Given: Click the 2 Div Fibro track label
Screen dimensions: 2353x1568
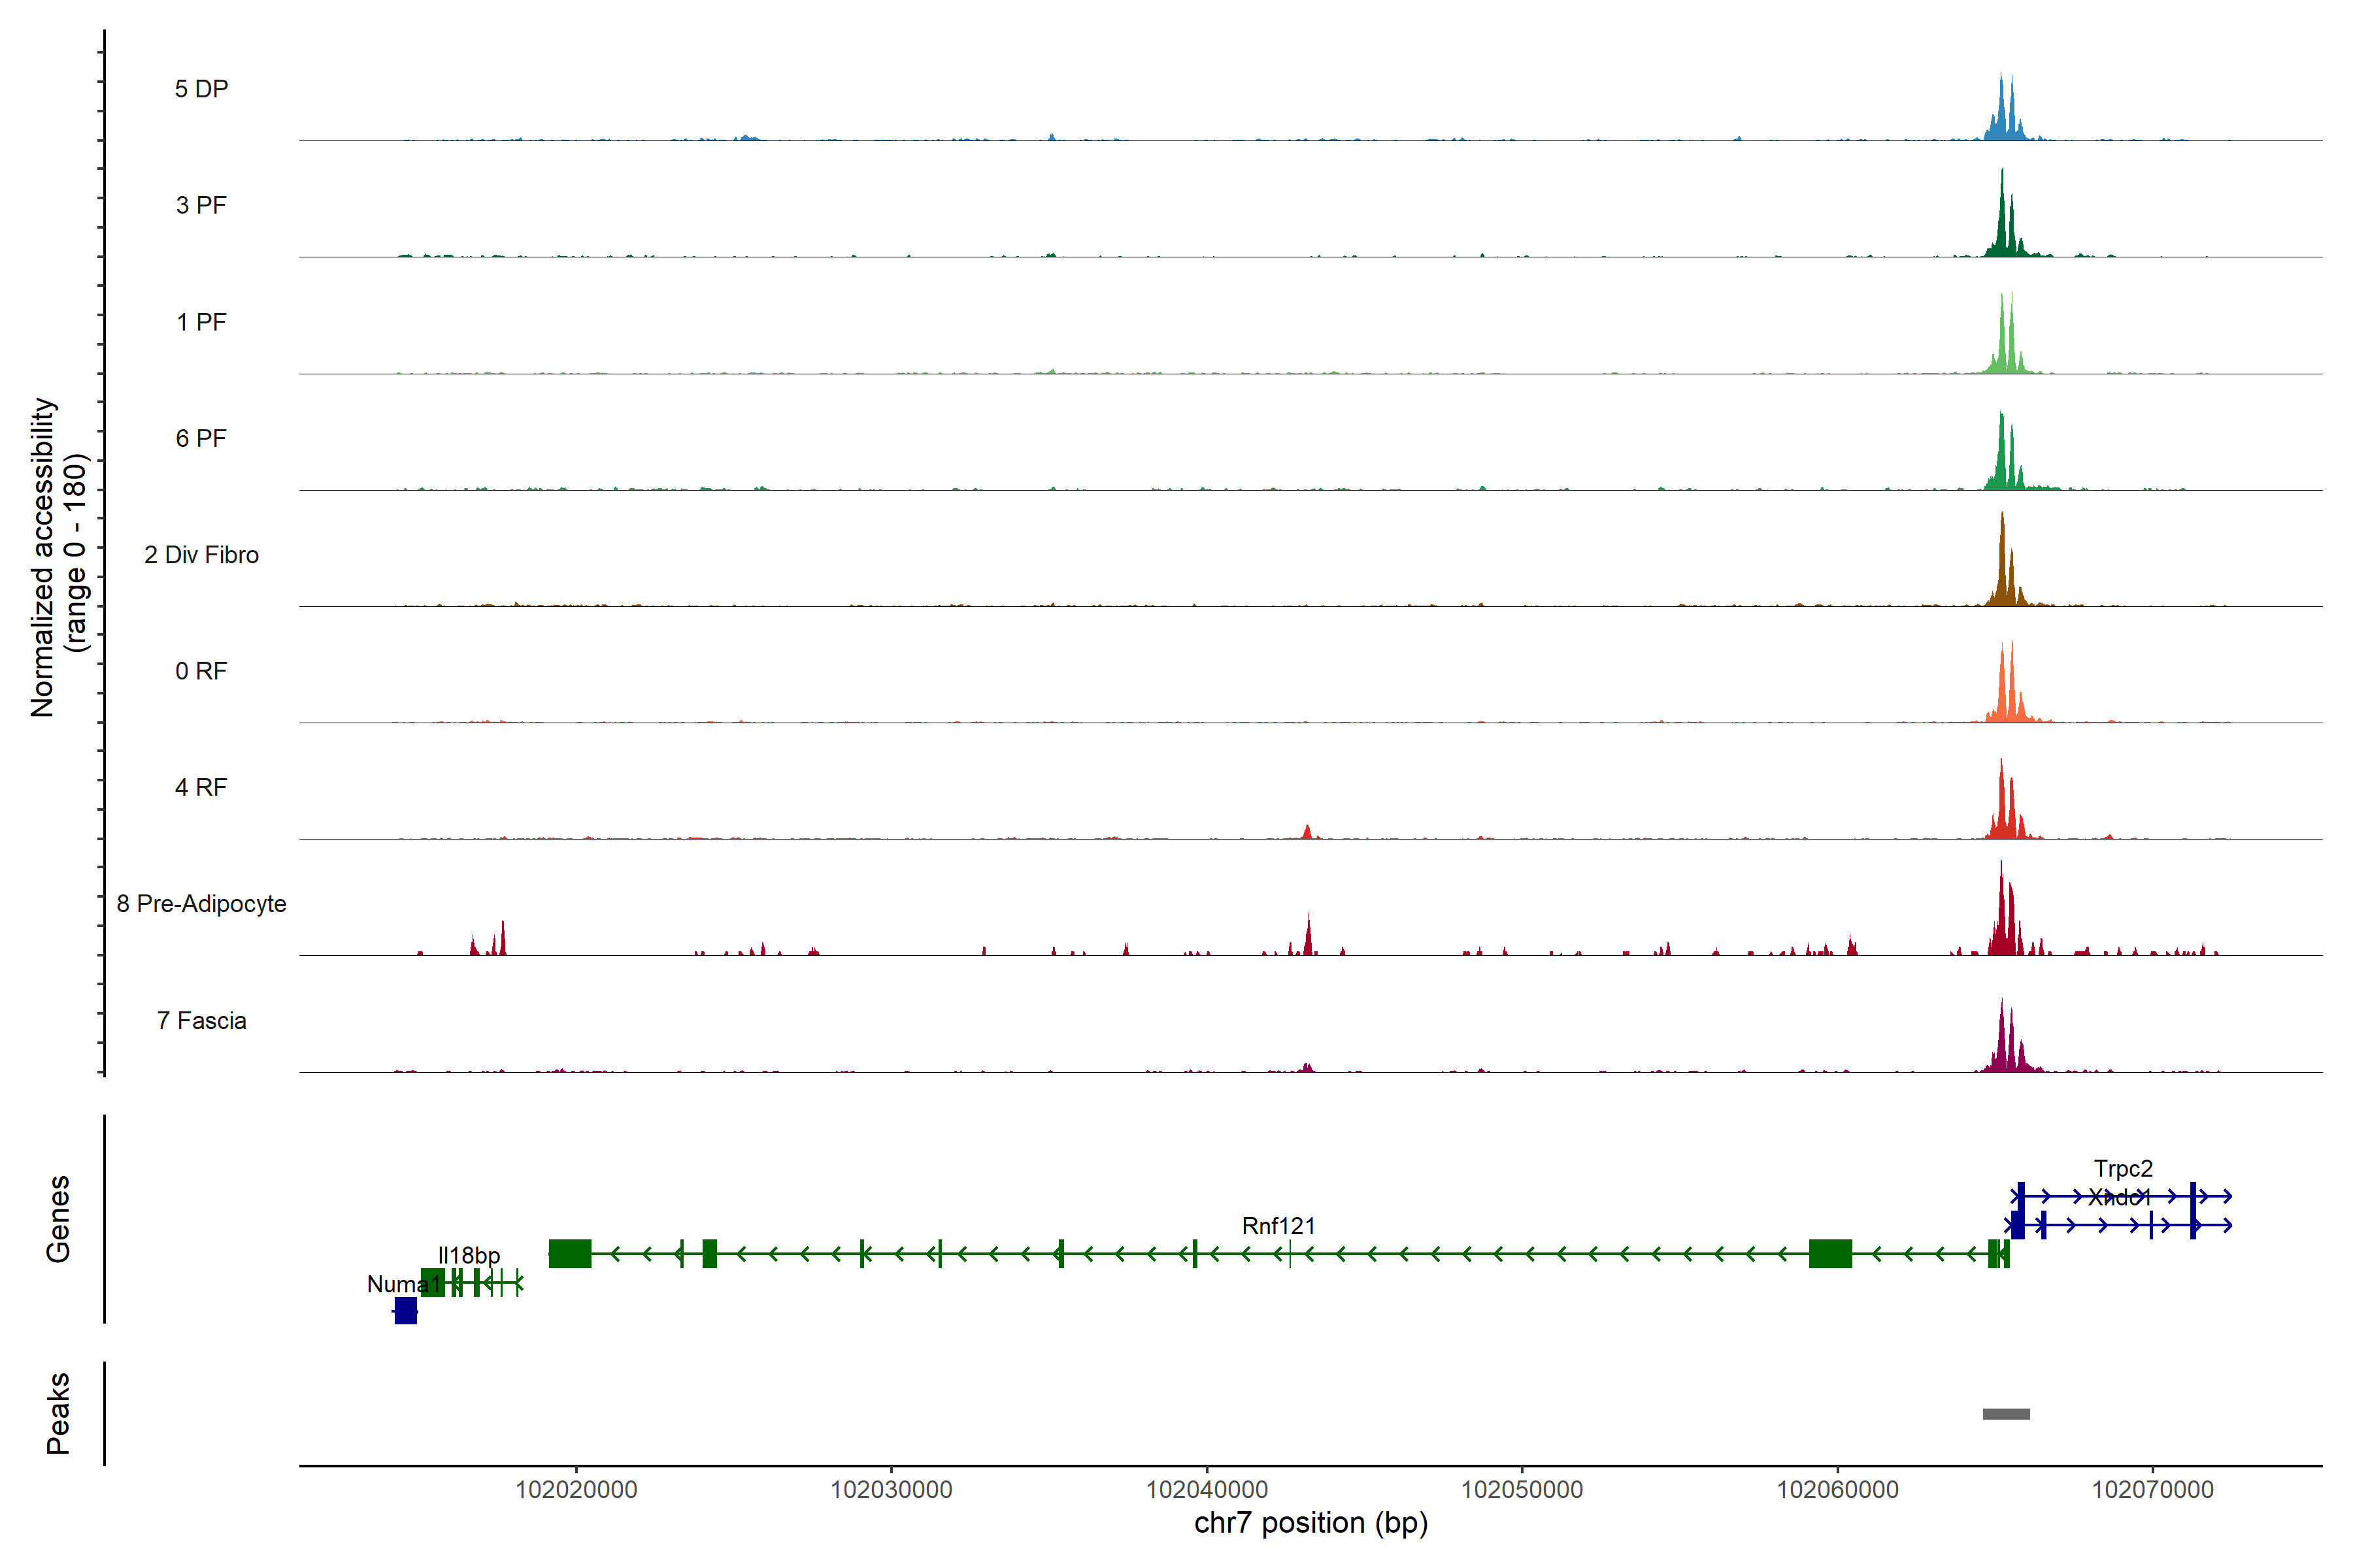Looking at the screenshot, I should click(x=201, y=554).
